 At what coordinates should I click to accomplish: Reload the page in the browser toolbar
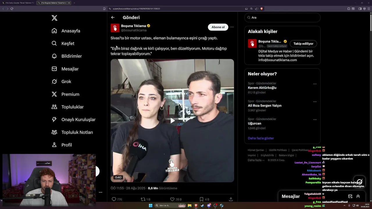click(x=12, y=9)
